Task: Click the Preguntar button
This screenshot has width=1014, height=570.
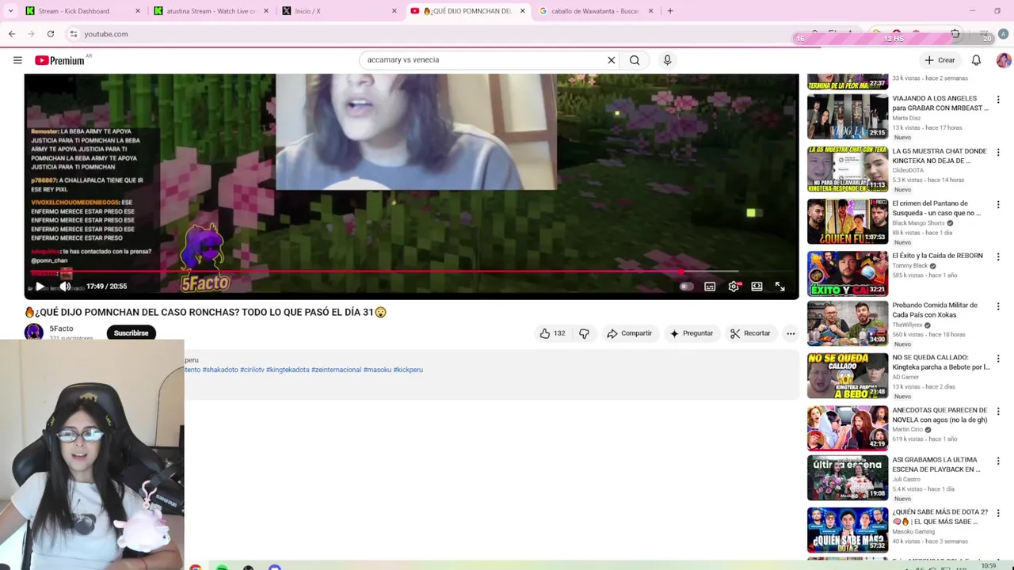Action: point(691,333)
